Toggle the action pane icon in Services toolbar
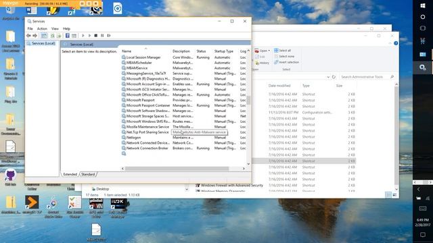This screenshot has width=433, height=243. [74, 36]
